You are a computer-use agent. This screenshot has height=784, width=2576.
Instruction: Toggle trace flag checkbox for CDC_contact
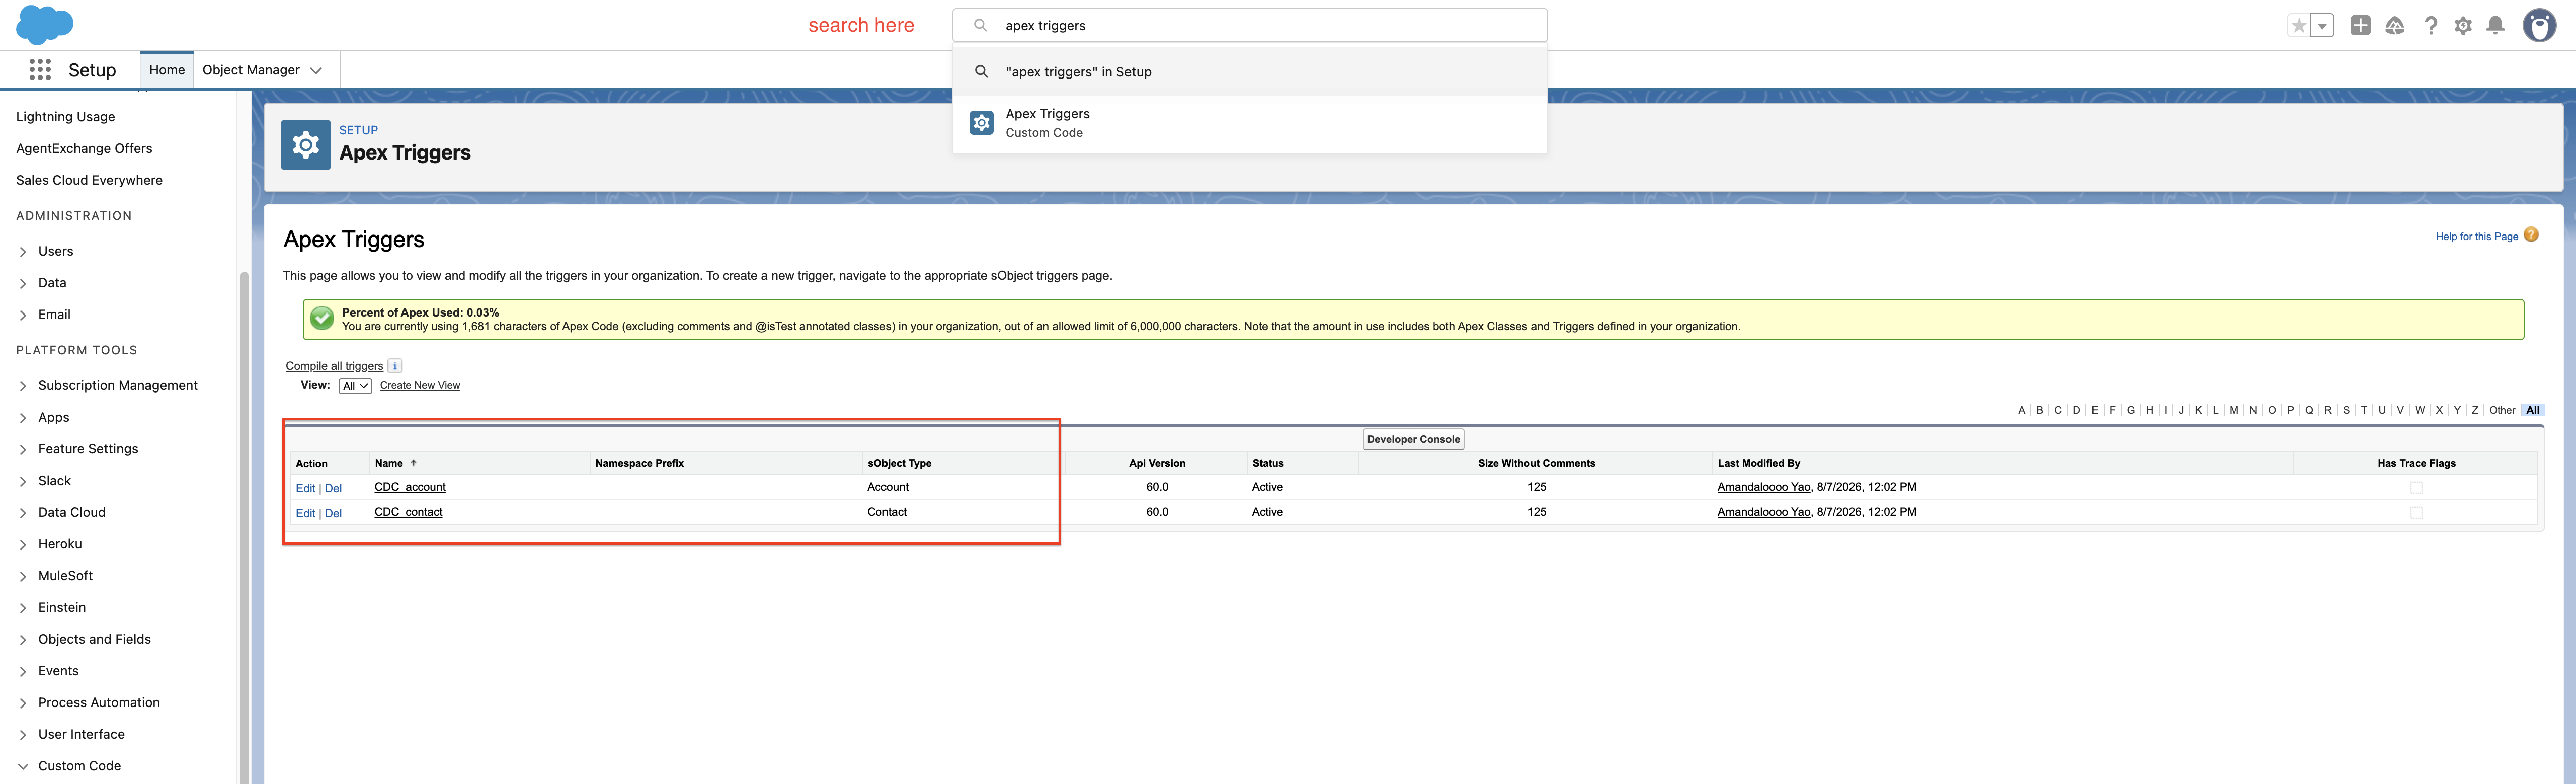click(2416, 513)
